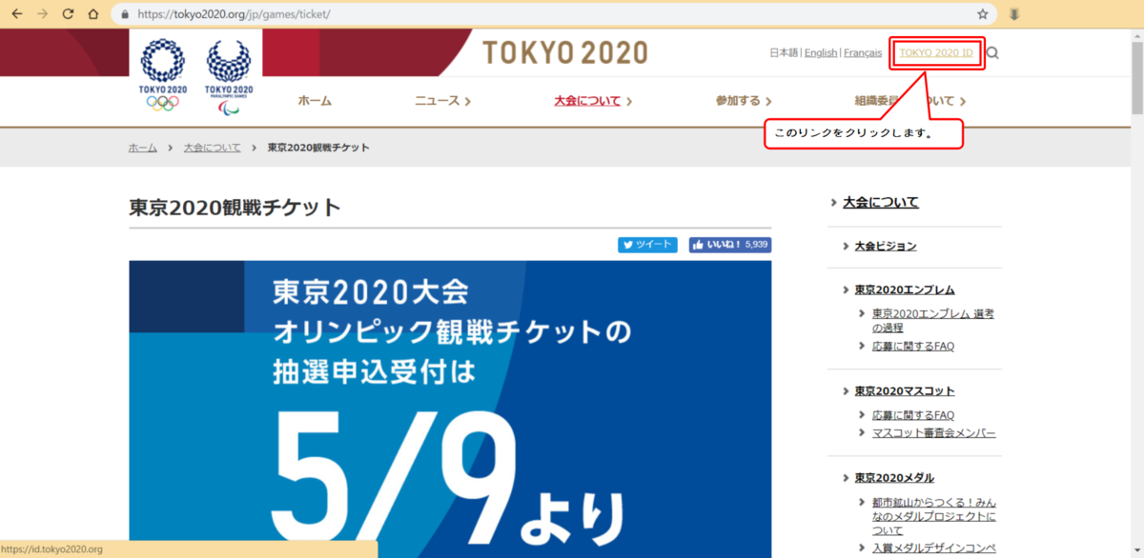The height and width of the screenshot is (558, 1144).
Task: Bookmark page with the star icon
Action: [983, 14]
